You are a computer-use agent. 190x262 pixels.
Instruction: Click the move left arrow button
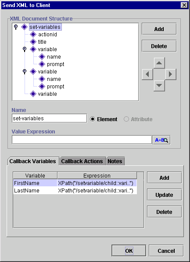tap(147, 74)
